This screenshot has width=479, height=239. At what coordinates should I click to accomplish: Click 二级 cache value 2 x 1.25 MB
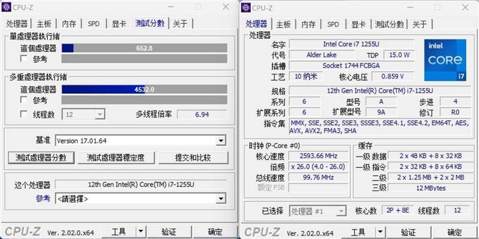pos(431,177)
